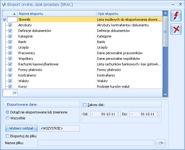185x150 pixels.
Task: Open the Do date dropdown calendar
Action: (132, 114)
